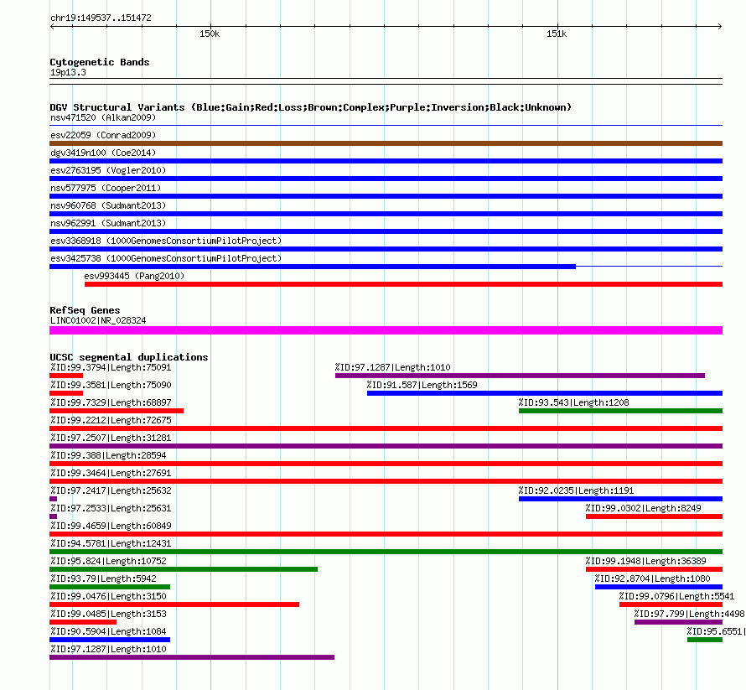The width and height of the screenshot is (746, 690).
Task: Select variant esv22059 (Conrad2009) label
Action: point(103,135)
